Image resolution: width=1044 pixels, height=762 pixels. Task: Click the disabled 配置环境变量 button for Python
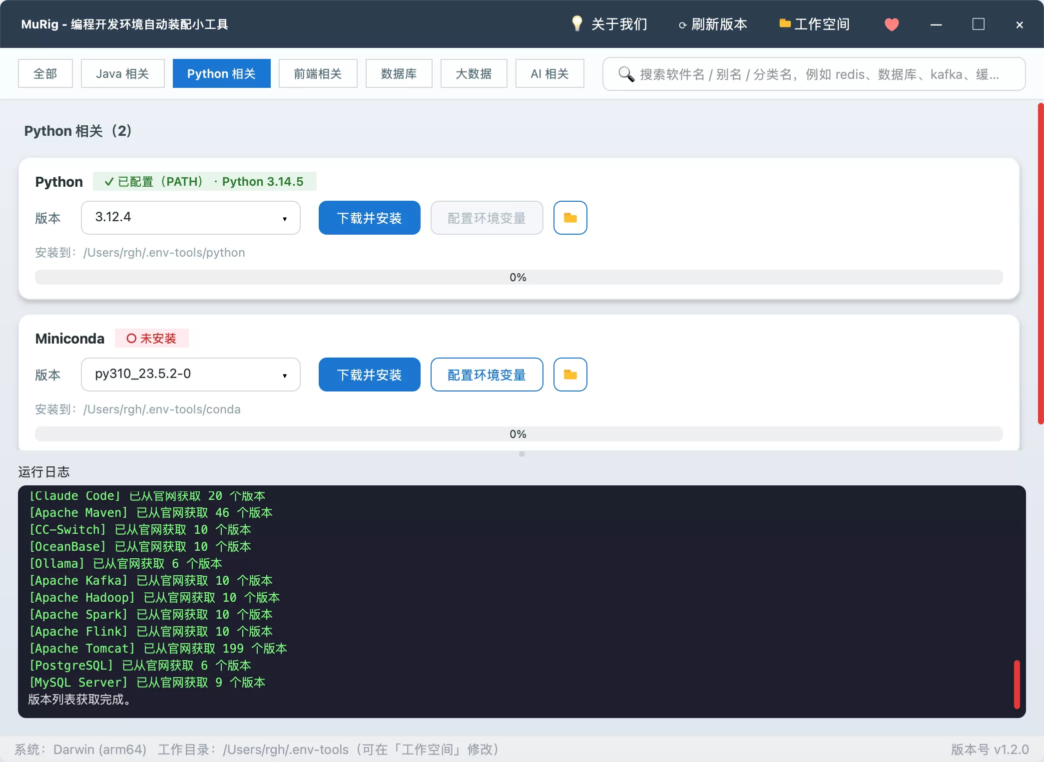pos(487,218)
